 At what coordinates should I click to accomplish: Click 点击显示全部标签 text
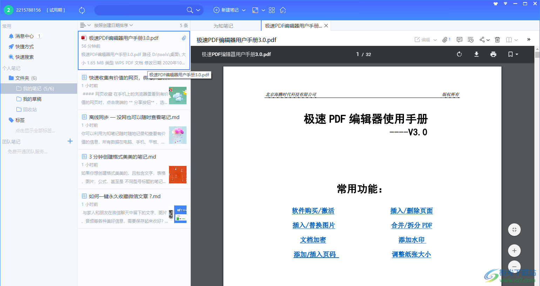click(x=35, y=131)
